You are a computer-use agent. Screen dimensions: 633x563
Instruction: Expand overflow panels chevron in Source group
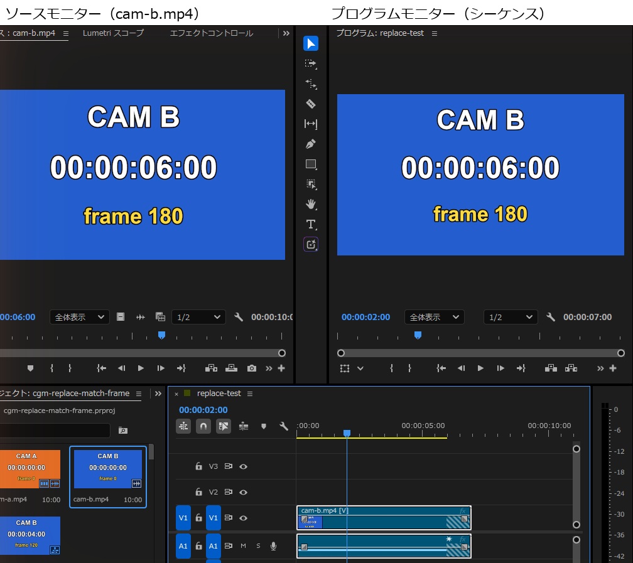[x=286, y=33]
